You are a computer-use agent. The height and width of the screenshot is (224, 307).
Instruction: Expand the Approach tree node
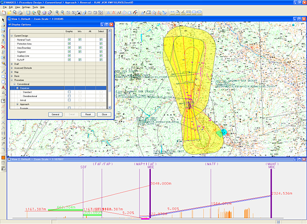tap(18, 104)
